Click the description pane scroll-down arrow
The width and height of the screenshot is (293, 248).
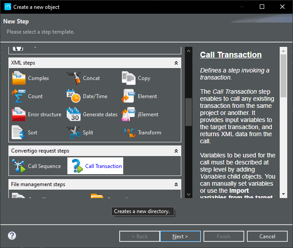click(284, 194)
